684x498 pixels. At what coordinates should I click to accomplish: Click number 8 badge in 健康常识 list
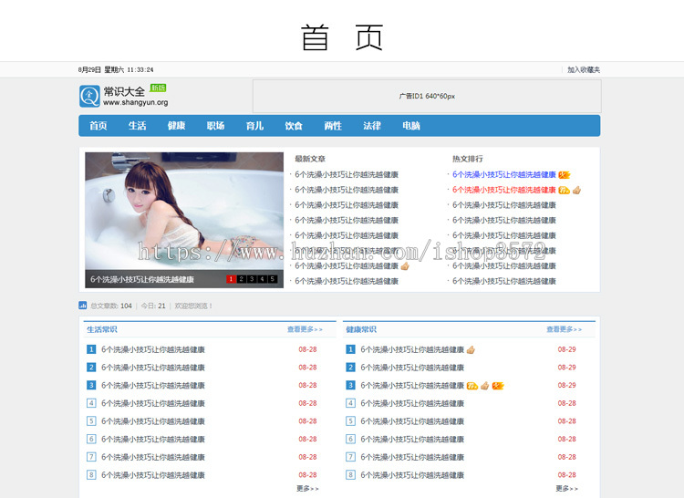click(350, 474)
